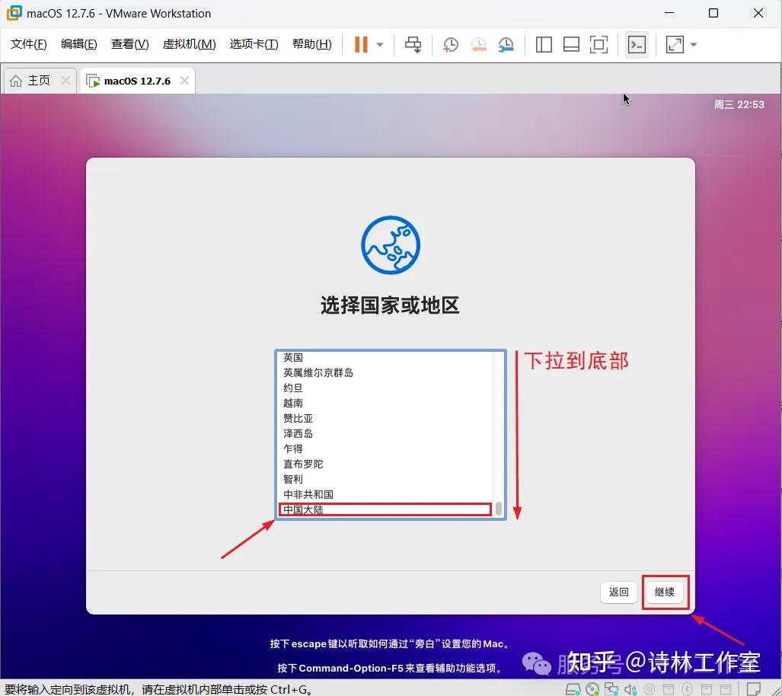Maximize the VMware Workstation window
782x696 pixels.
713,13
